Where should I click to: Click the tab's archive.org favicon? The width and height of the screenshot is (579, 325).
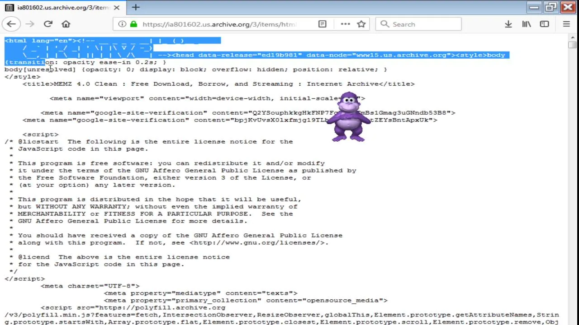(9, 8)
